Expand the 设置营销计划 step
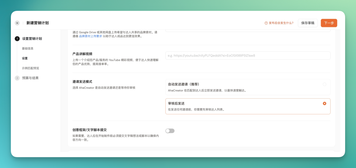The width and height of the screenshot is (356, 168). pyautogui.click(x=32, y=39)
